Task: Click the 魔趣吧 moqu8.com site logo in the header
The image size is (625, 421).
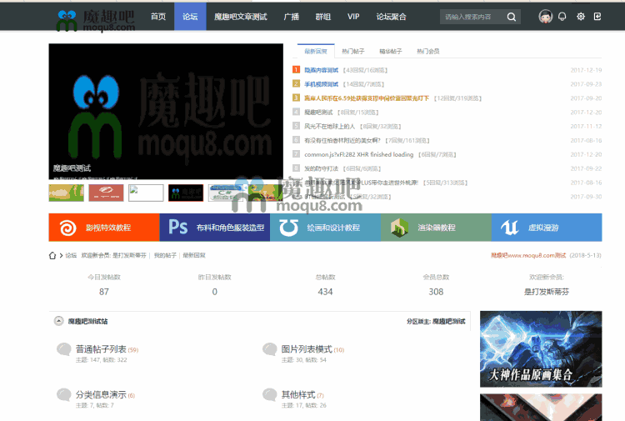Action: [x=95, y=20]
